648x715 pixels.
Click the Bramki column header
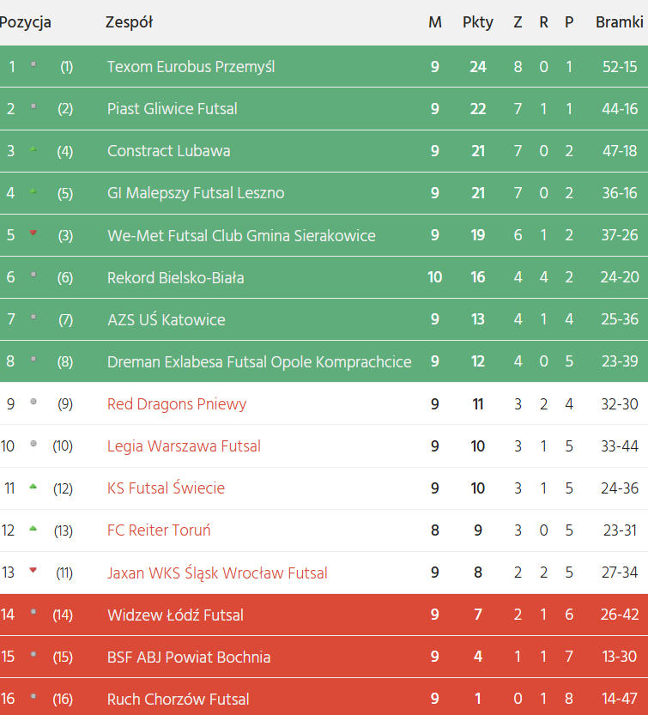coord(619,22)
